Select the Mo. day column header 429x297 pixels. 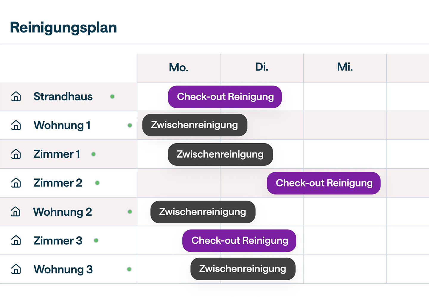(x=178, y=68)
